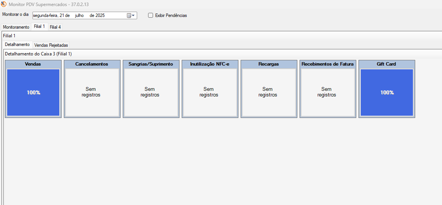Click the year '2025' in date field
This screenshot has width=442, height=205.
[100, 15]
